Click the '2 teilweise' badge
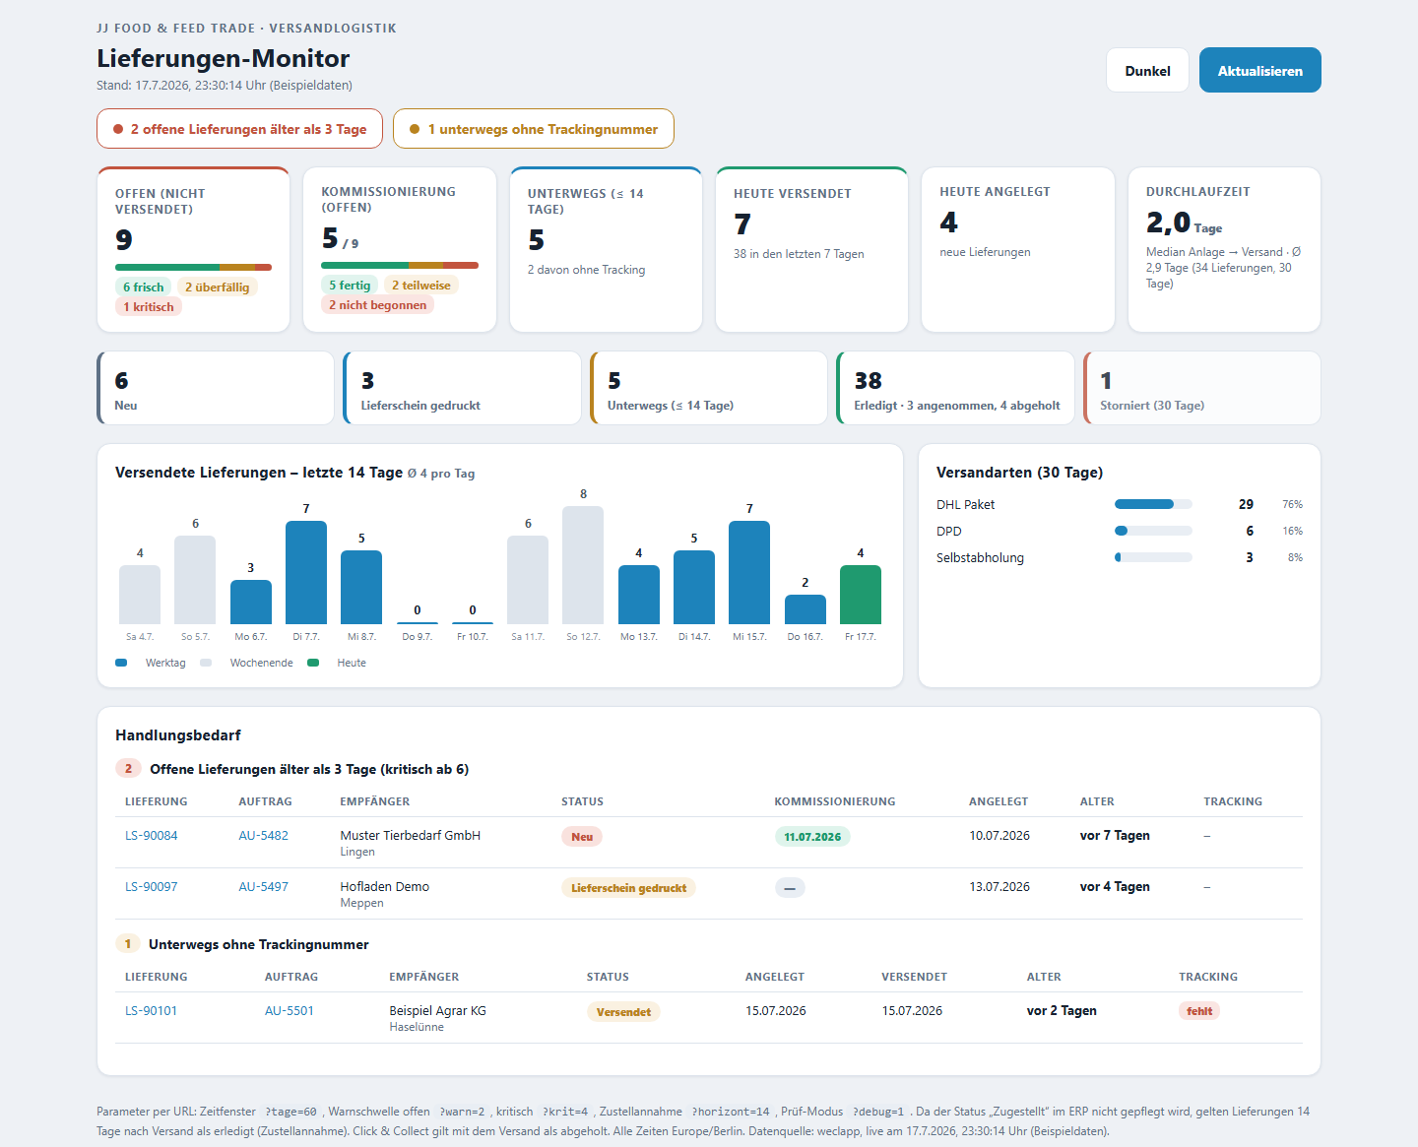Screen dimensions: 1418x1147 421,286
